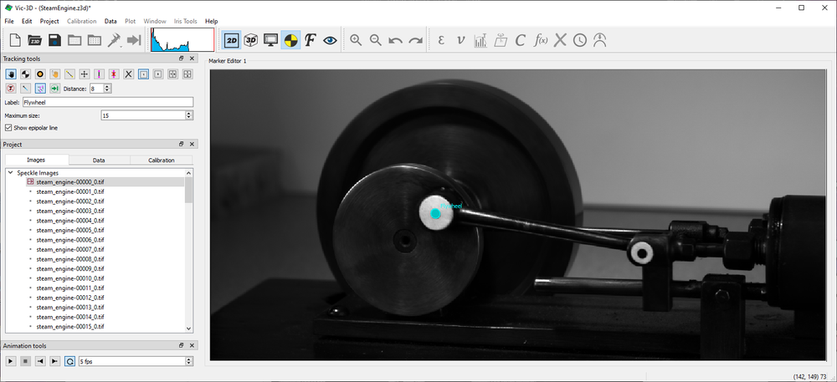Open the File menu
Viewport: 837px width, 382px height.
[9, 21]
